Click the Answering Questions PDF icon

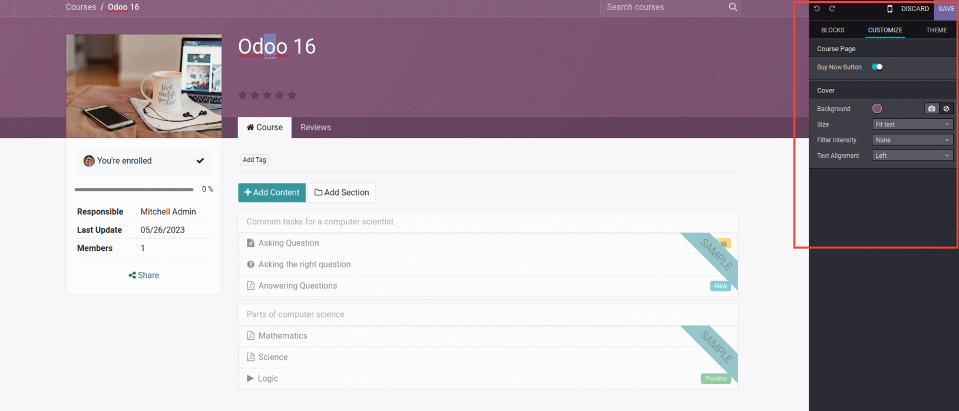[x=250, y=286]
